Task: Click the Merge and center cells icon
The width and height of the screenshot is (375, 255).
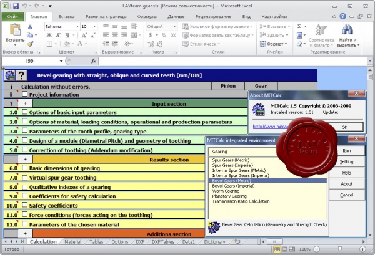Action: 134,35
